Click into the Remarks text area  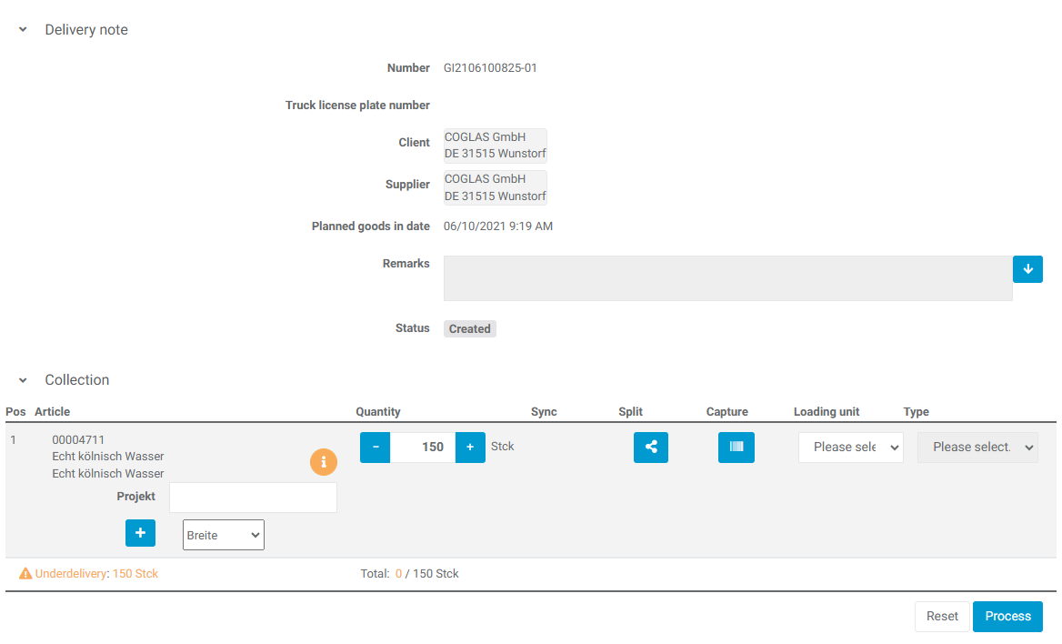coord(727,278)
